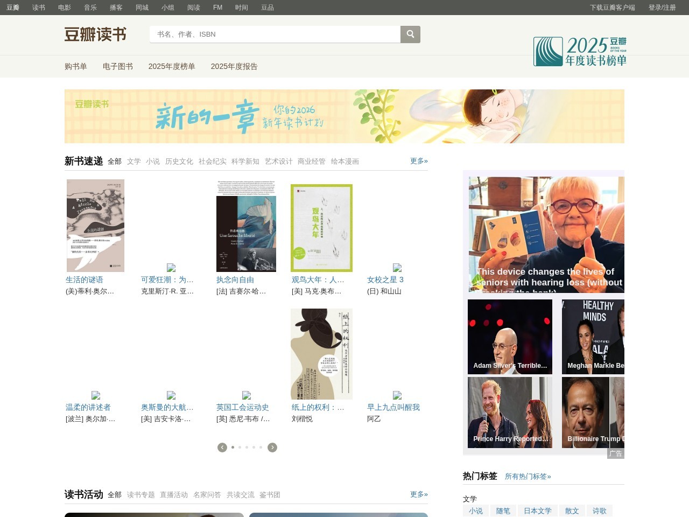Open 登录/注册 login link
Image resolution: width=689 pixels, height=517 pixels.
pos(662,8)
